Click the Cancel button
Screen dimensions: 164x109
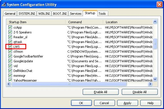pyautogui.click(x=104, y=103)
